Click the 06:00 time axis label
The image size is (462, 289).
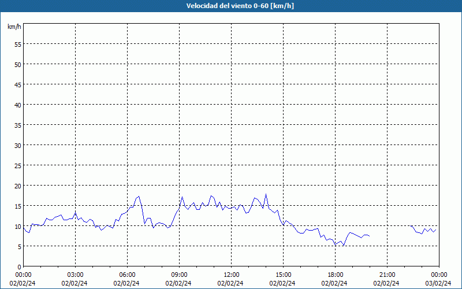click(127, 275)
